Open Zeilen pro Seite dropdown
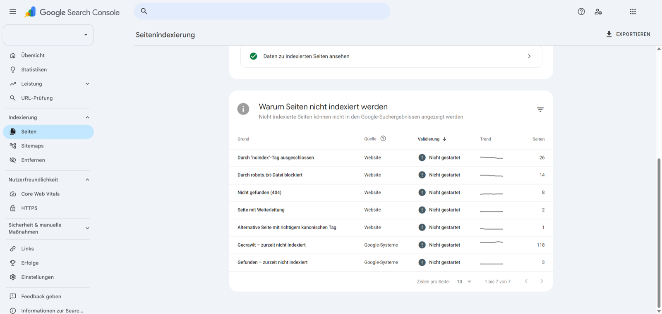This screenshot has width=662, height=314. click(x=464, y=282)
